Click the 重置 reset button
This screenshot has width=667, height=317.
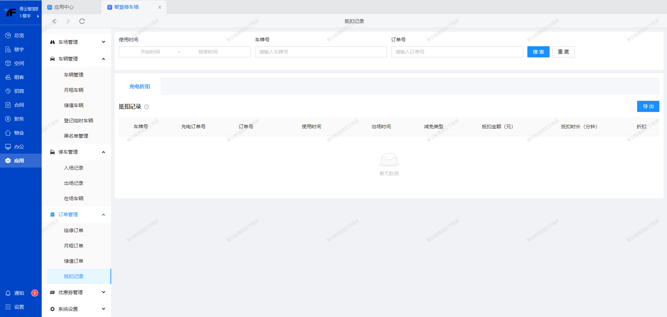pyautogui.click(x=563, y=52)
